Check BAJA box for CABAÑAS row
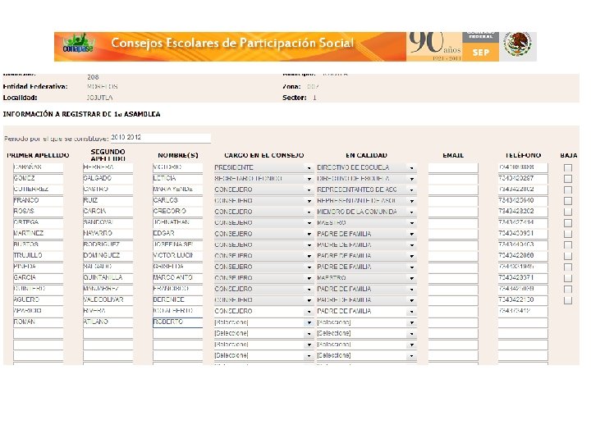Image resolution: width=591 pixels, height=443 pixels. [x=568, y=167]
